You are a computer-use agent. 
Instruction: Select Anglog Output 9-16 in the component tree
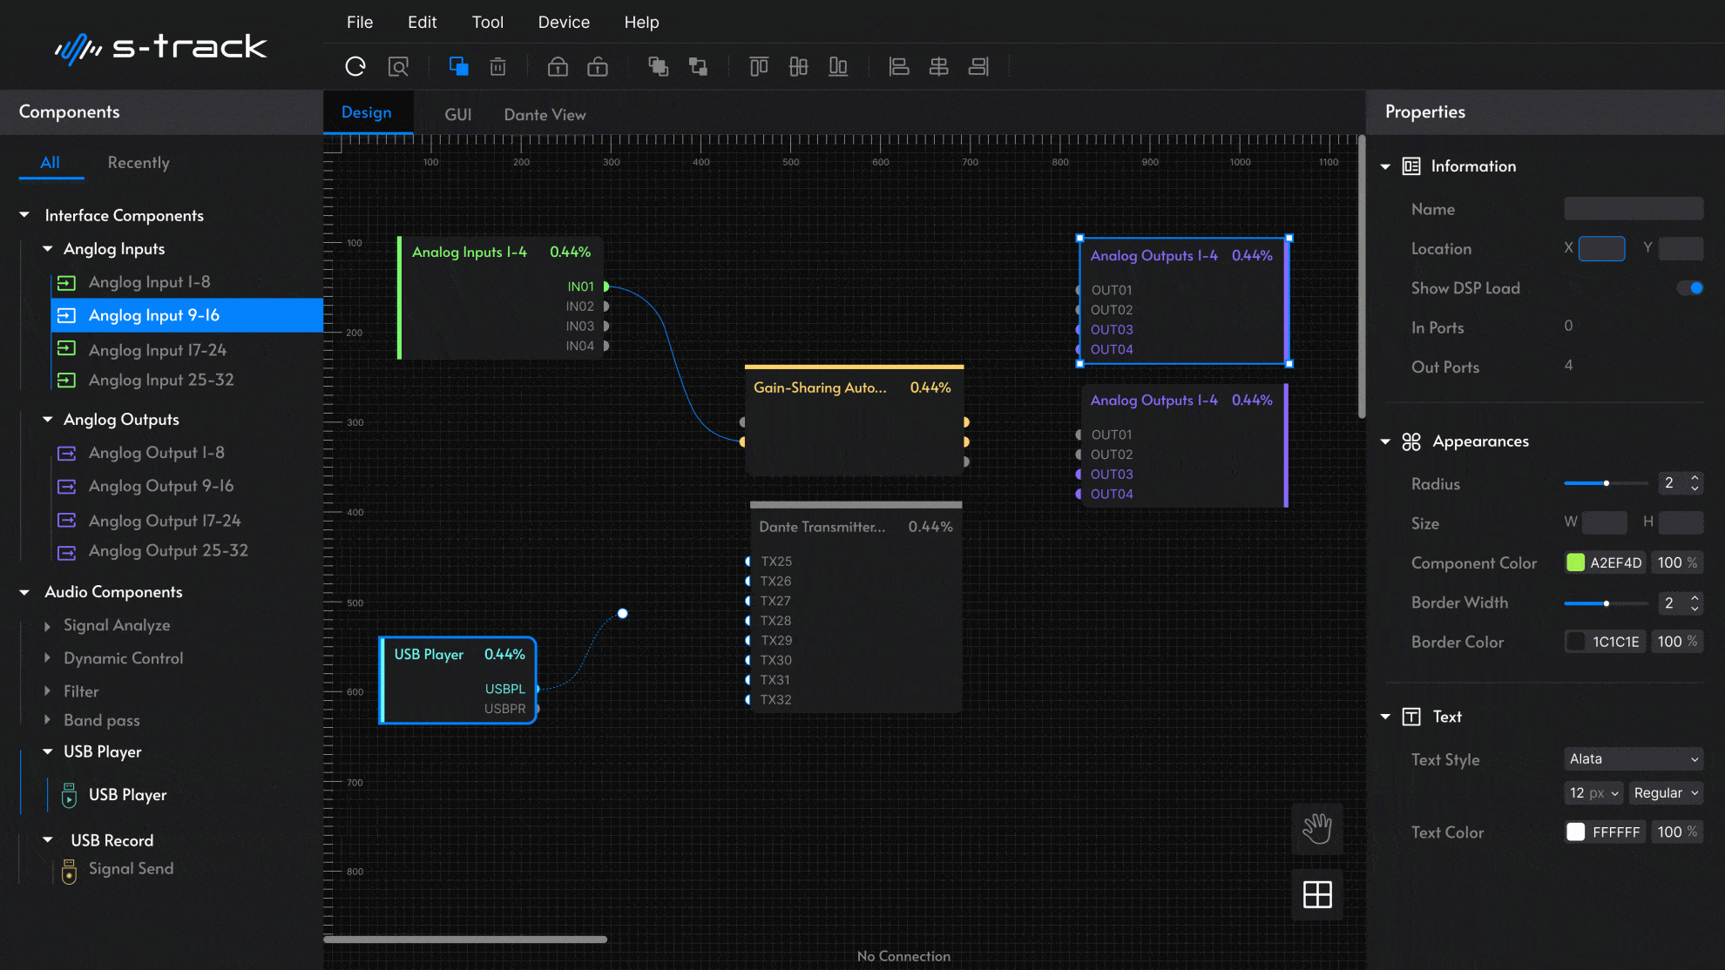point(161,486)
